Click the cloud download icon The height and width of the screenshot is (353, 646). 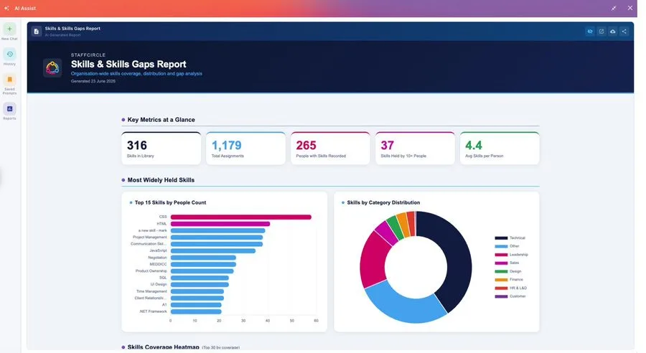(613, 32)
